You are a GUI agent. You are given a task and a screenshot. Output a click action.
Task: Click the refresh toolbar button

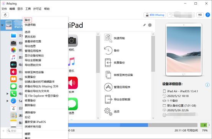coord(5,15)
